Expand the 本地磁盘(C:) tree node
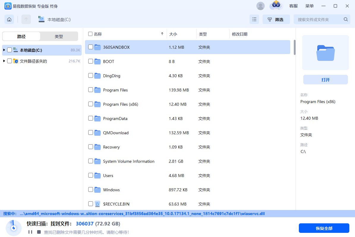This screenshot has height=237, width=355. (4, 50)
